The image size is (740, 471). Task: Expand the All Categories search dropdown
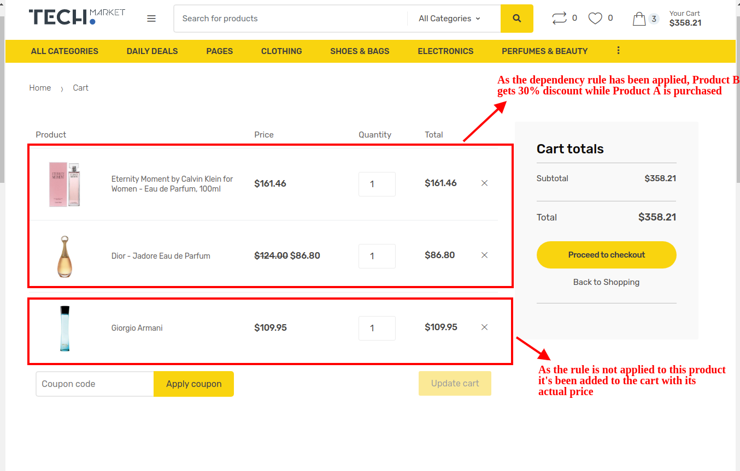pyautogui.click(x=449, y=19)
